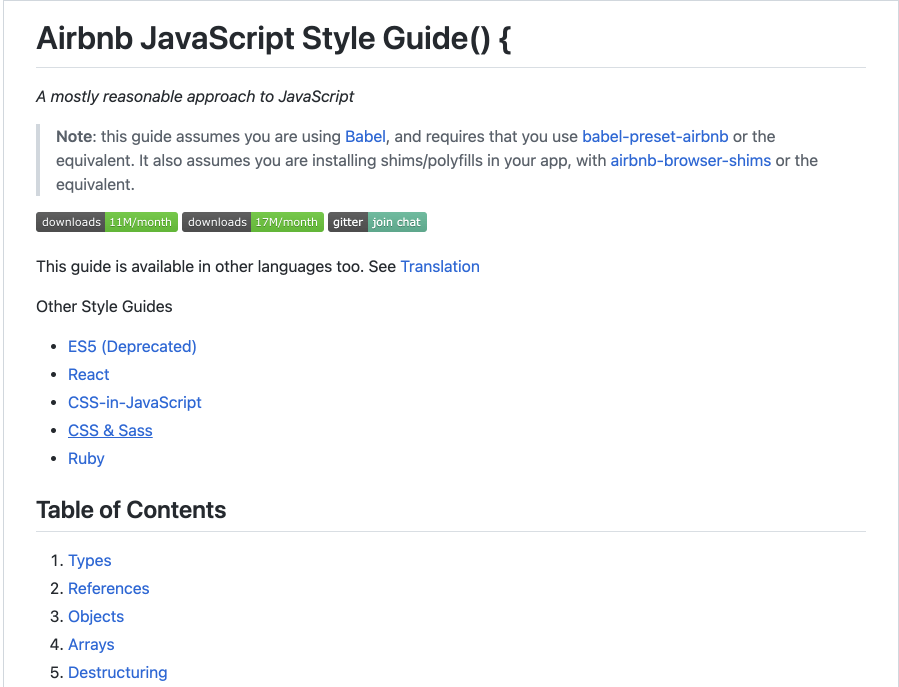Open the airbnb-browser-shims link
This screenshot has width=899, height=687.
[690, 160]
